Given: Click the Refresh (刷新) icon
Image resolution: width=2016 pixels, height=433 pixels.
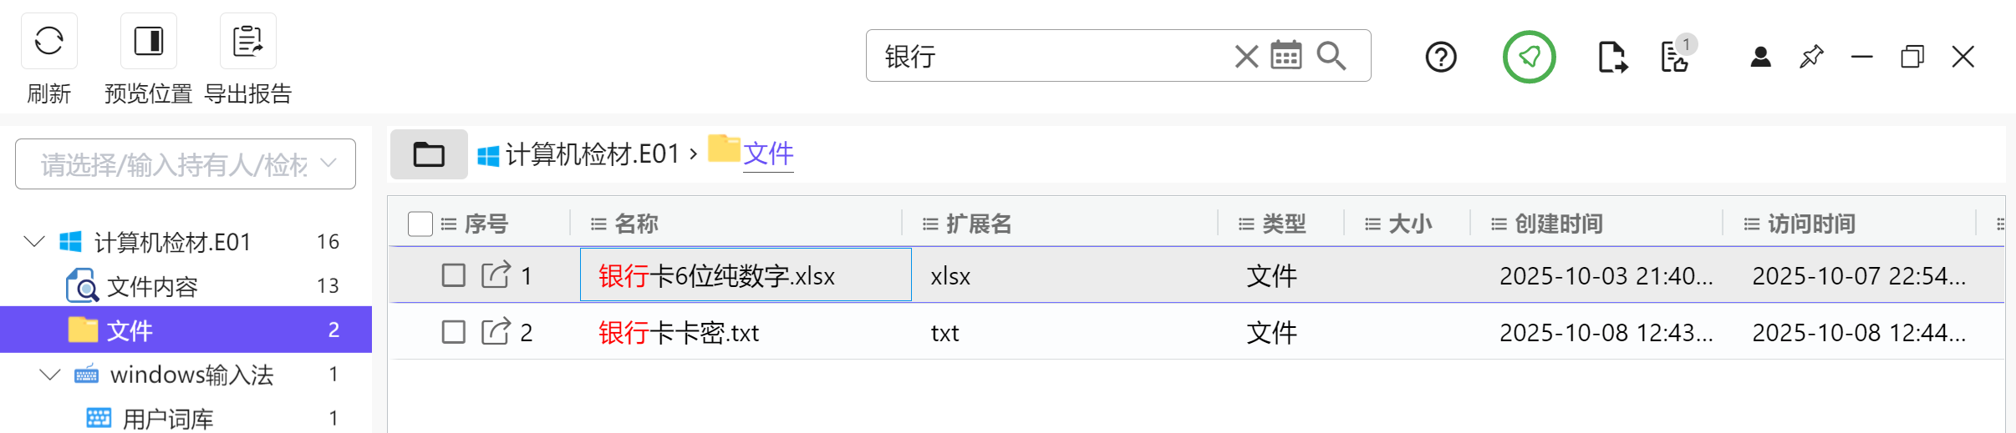Looking at the screenshot, I should pyautogui.click(x=49, y=41).
